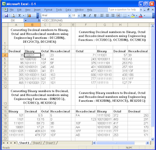Align cell text right

click(x=113, y=16)
